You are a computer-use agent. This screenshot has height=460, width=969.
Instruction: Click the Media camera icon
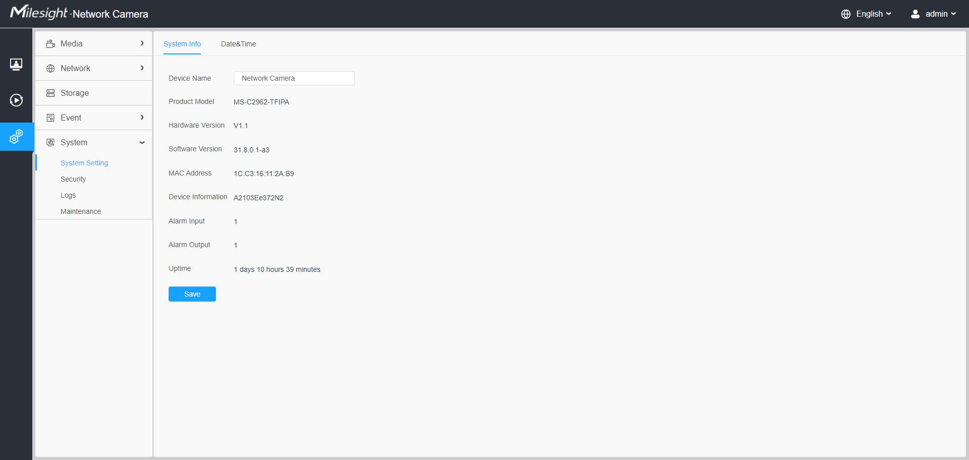(50, 44)
